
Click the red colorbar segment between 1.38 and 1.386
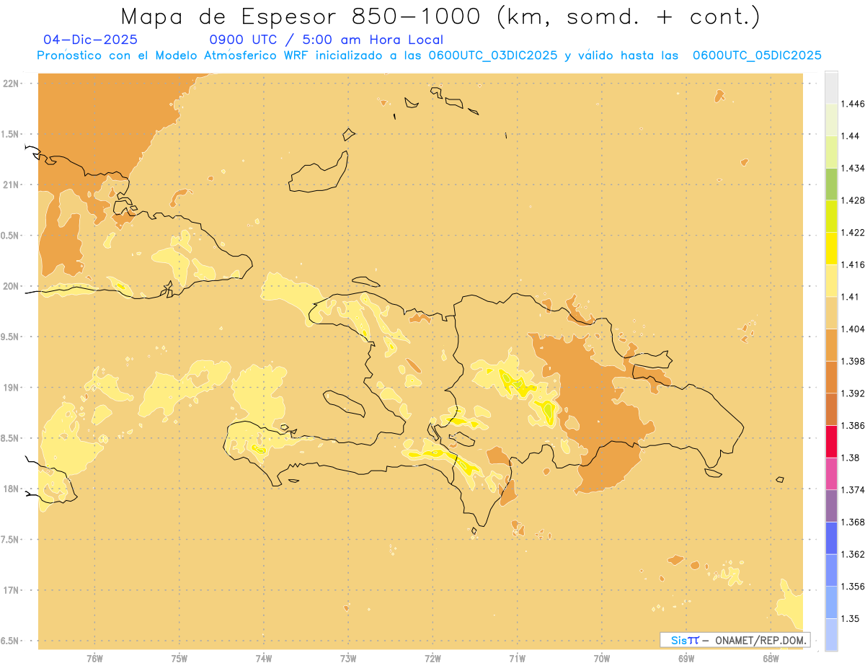(x=831, y=441)
